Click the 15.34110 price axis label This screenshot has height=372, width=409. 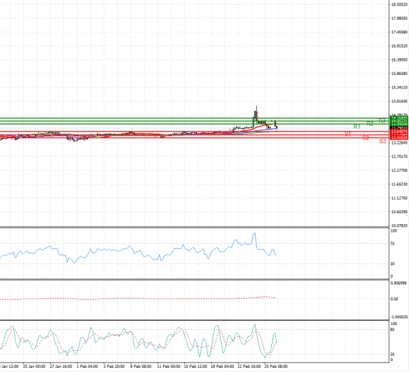(399, 87)
